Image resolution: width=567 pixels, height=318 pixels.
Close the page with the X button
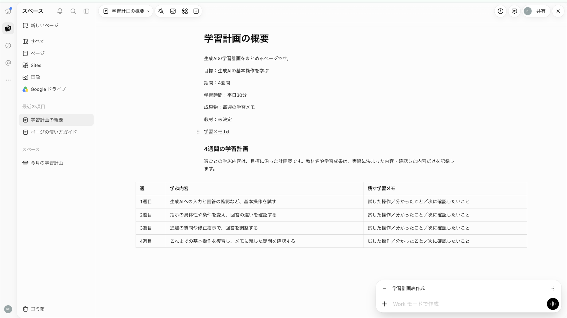coord(558,11)
